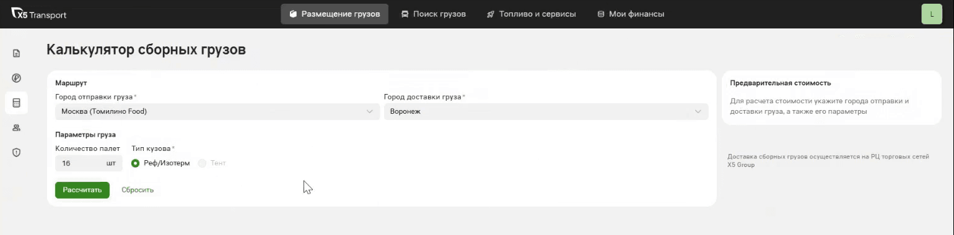Switch to Размещение грузов tab

pos(335,14)
